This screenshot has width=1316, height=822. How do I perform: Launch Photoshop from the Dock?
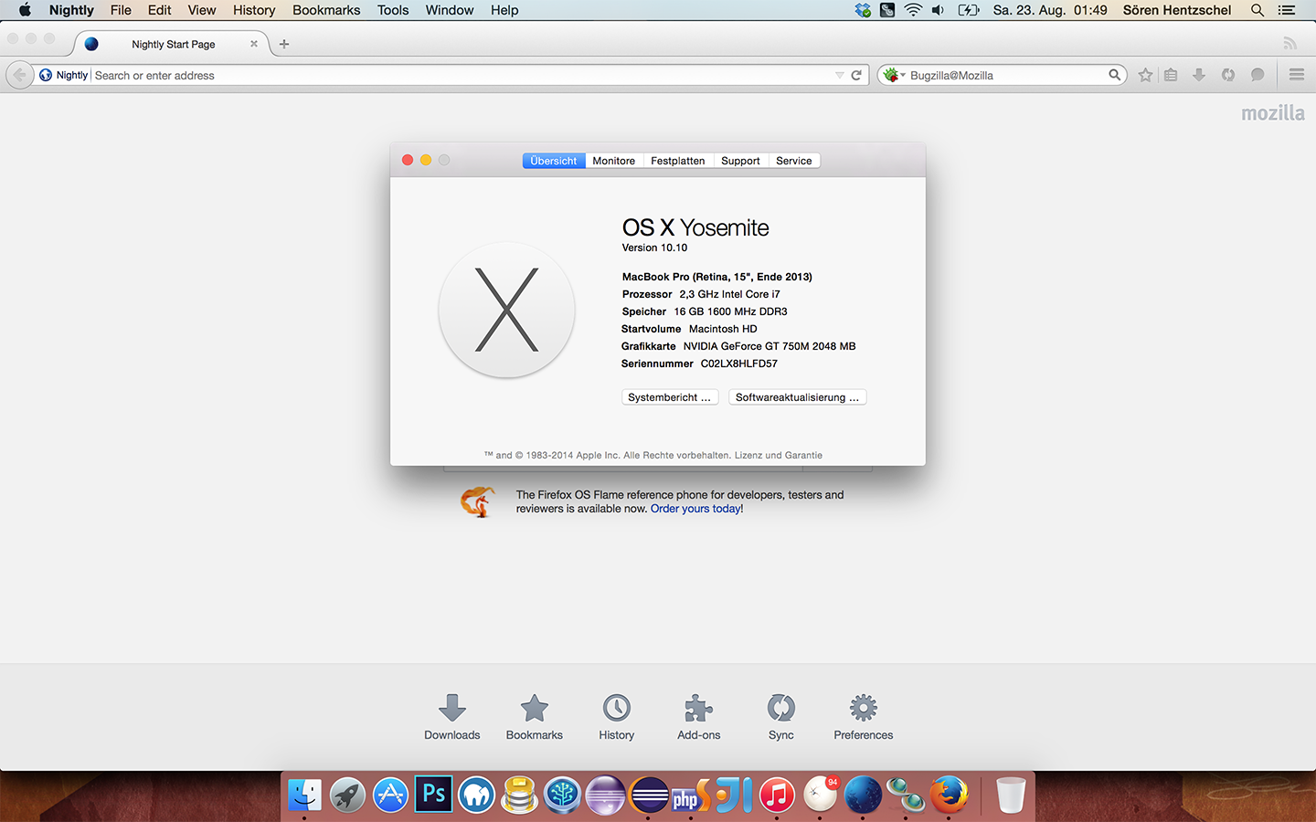tap(433, 794)
